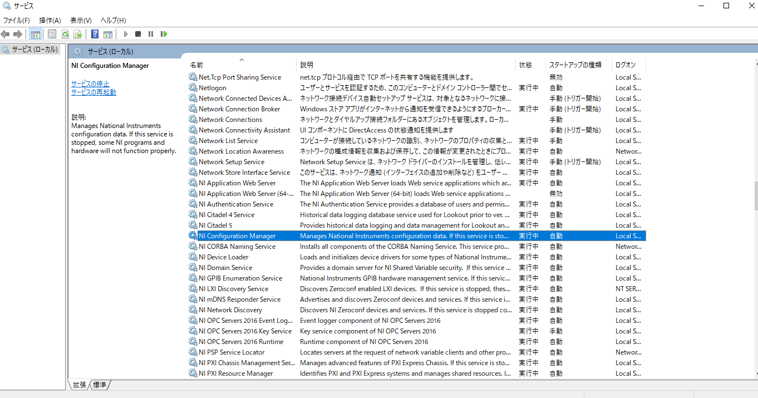Click the gear icon of NI PXI Resource Manager
This screenshot has height=398, width=758.
(193, 373)
